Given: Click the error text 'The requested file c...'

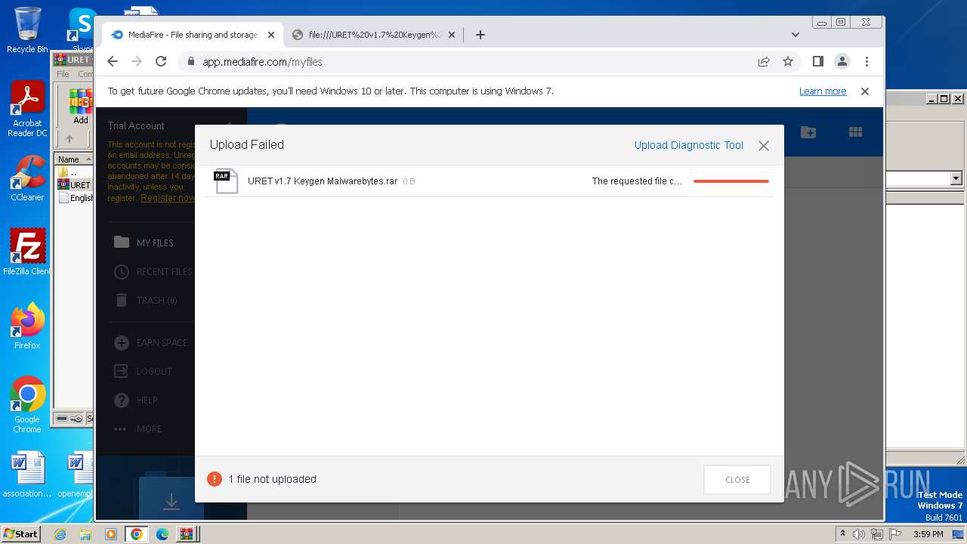Looking at the screenshot, I should coord(637,181).
